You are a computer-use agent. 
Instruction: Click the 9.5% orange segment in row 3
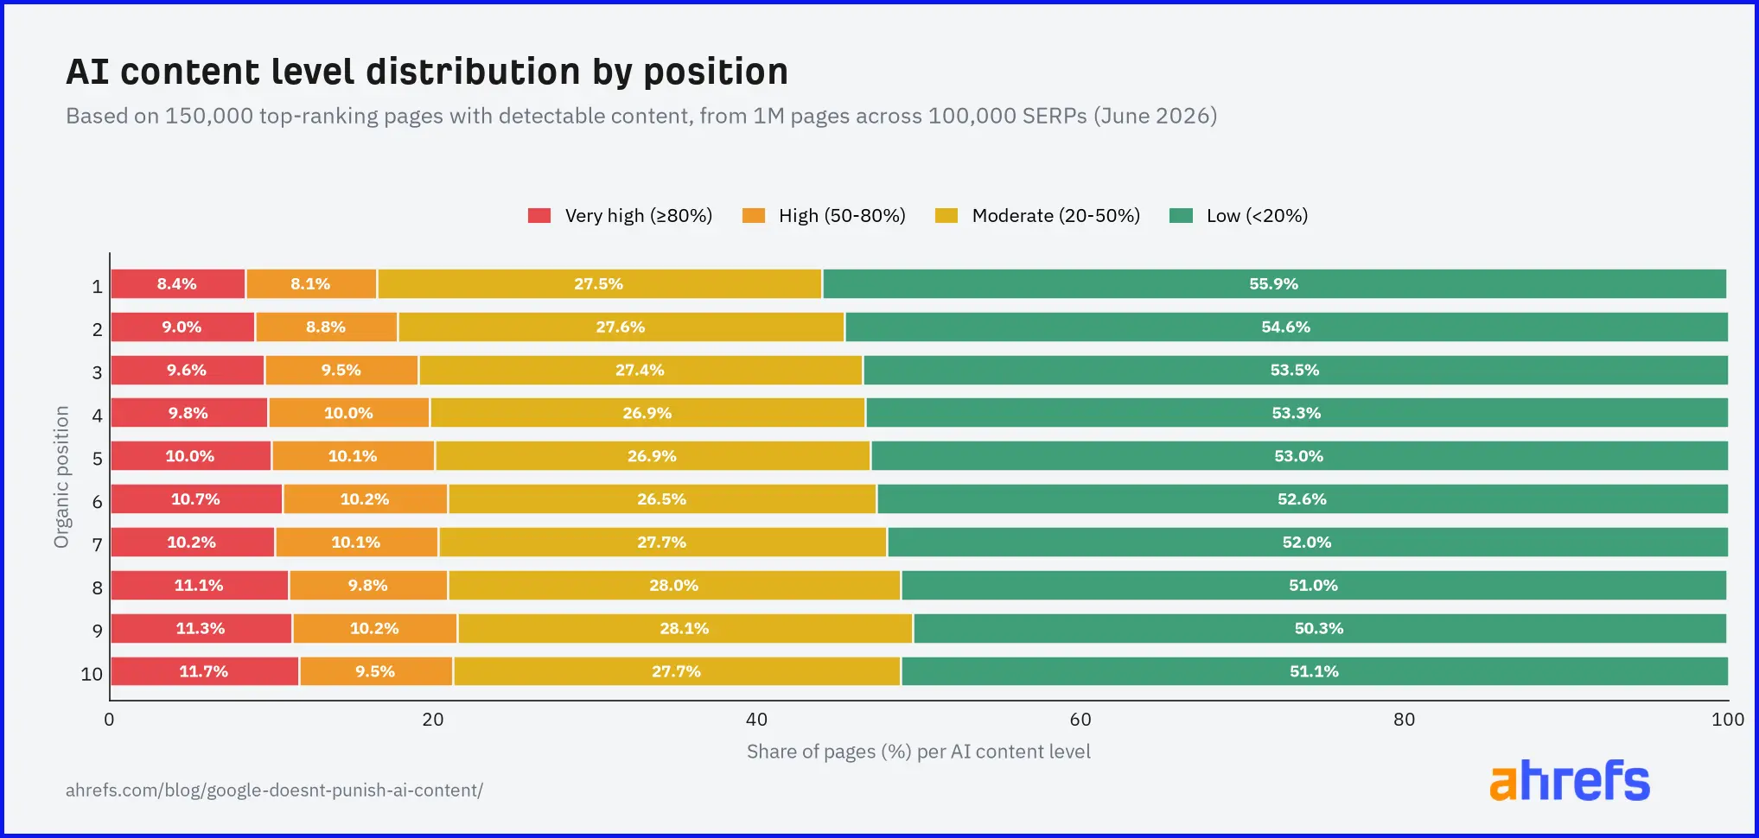tap(341, 371)
